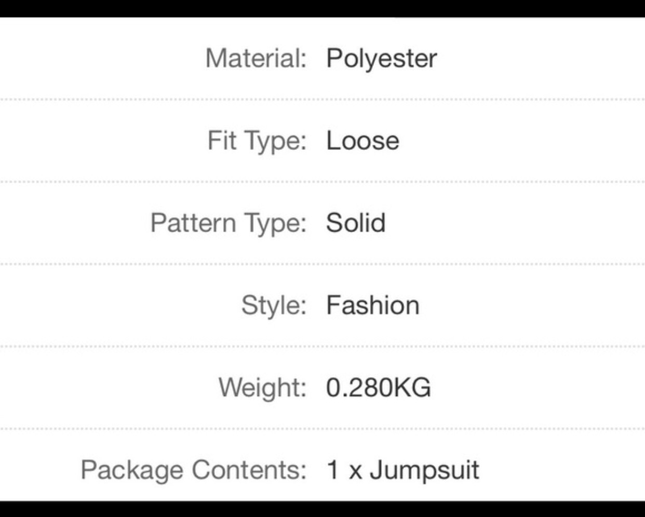This screenshot has width=645, height=517.
Task: Select the Loose fit value
Action: [362, 141]
